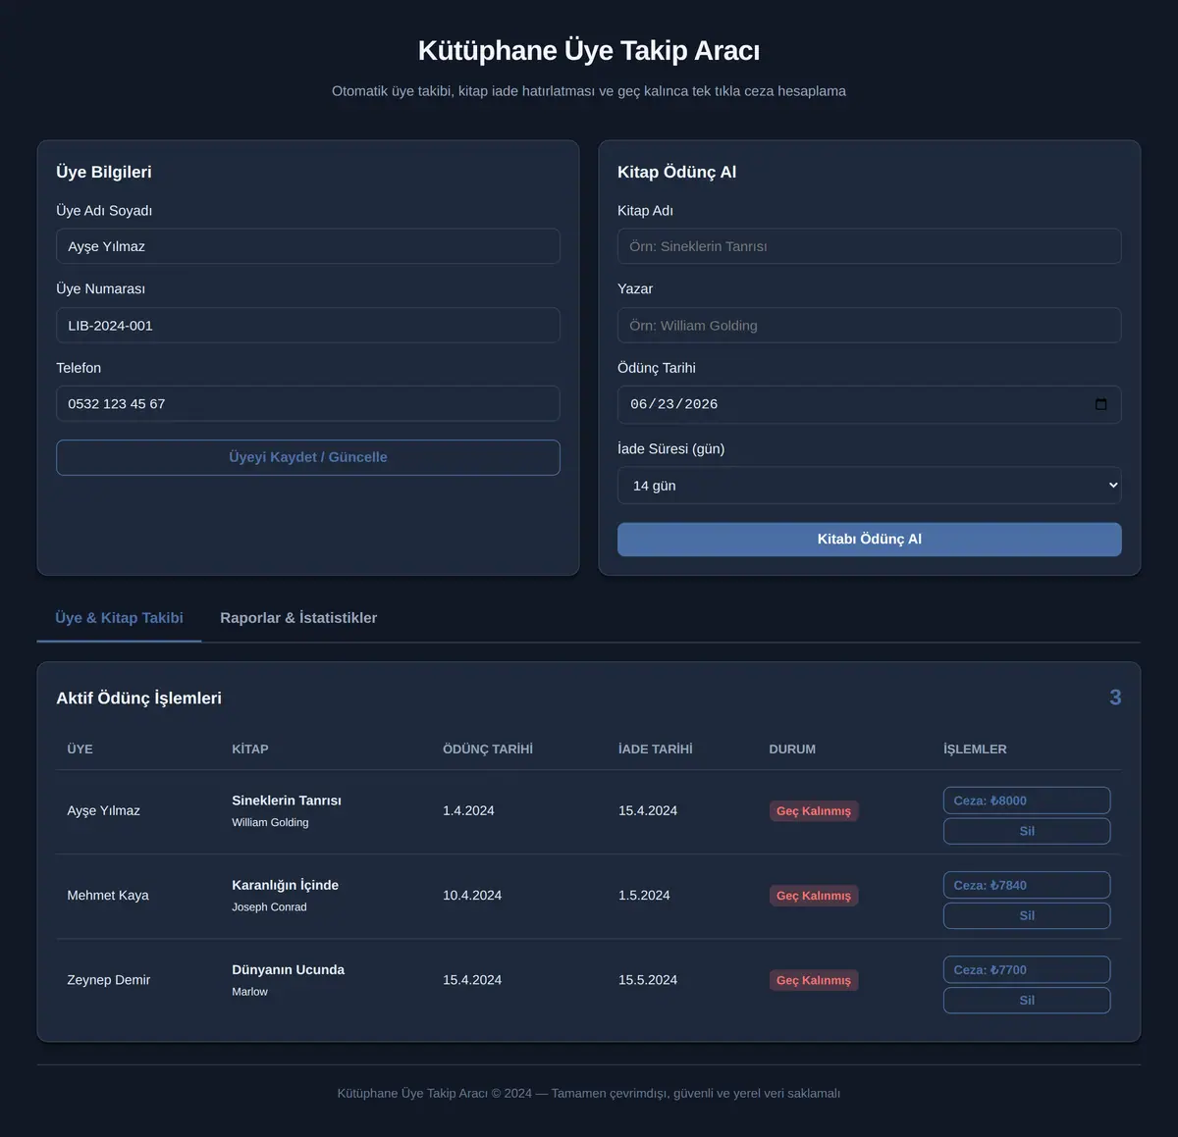Click the author name Joseph Conrad
The width and height of the screenshot is (1178, 1137).
point(269,907)
